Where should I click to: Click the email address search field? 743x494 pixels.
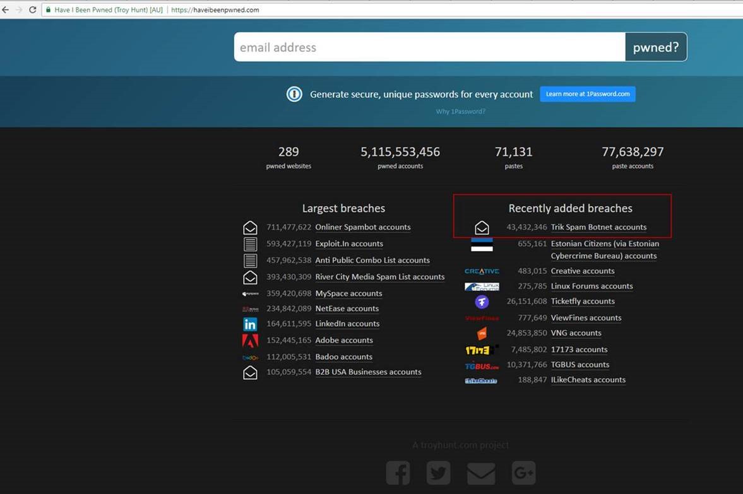pyautogui.click(x=429, y=47)
